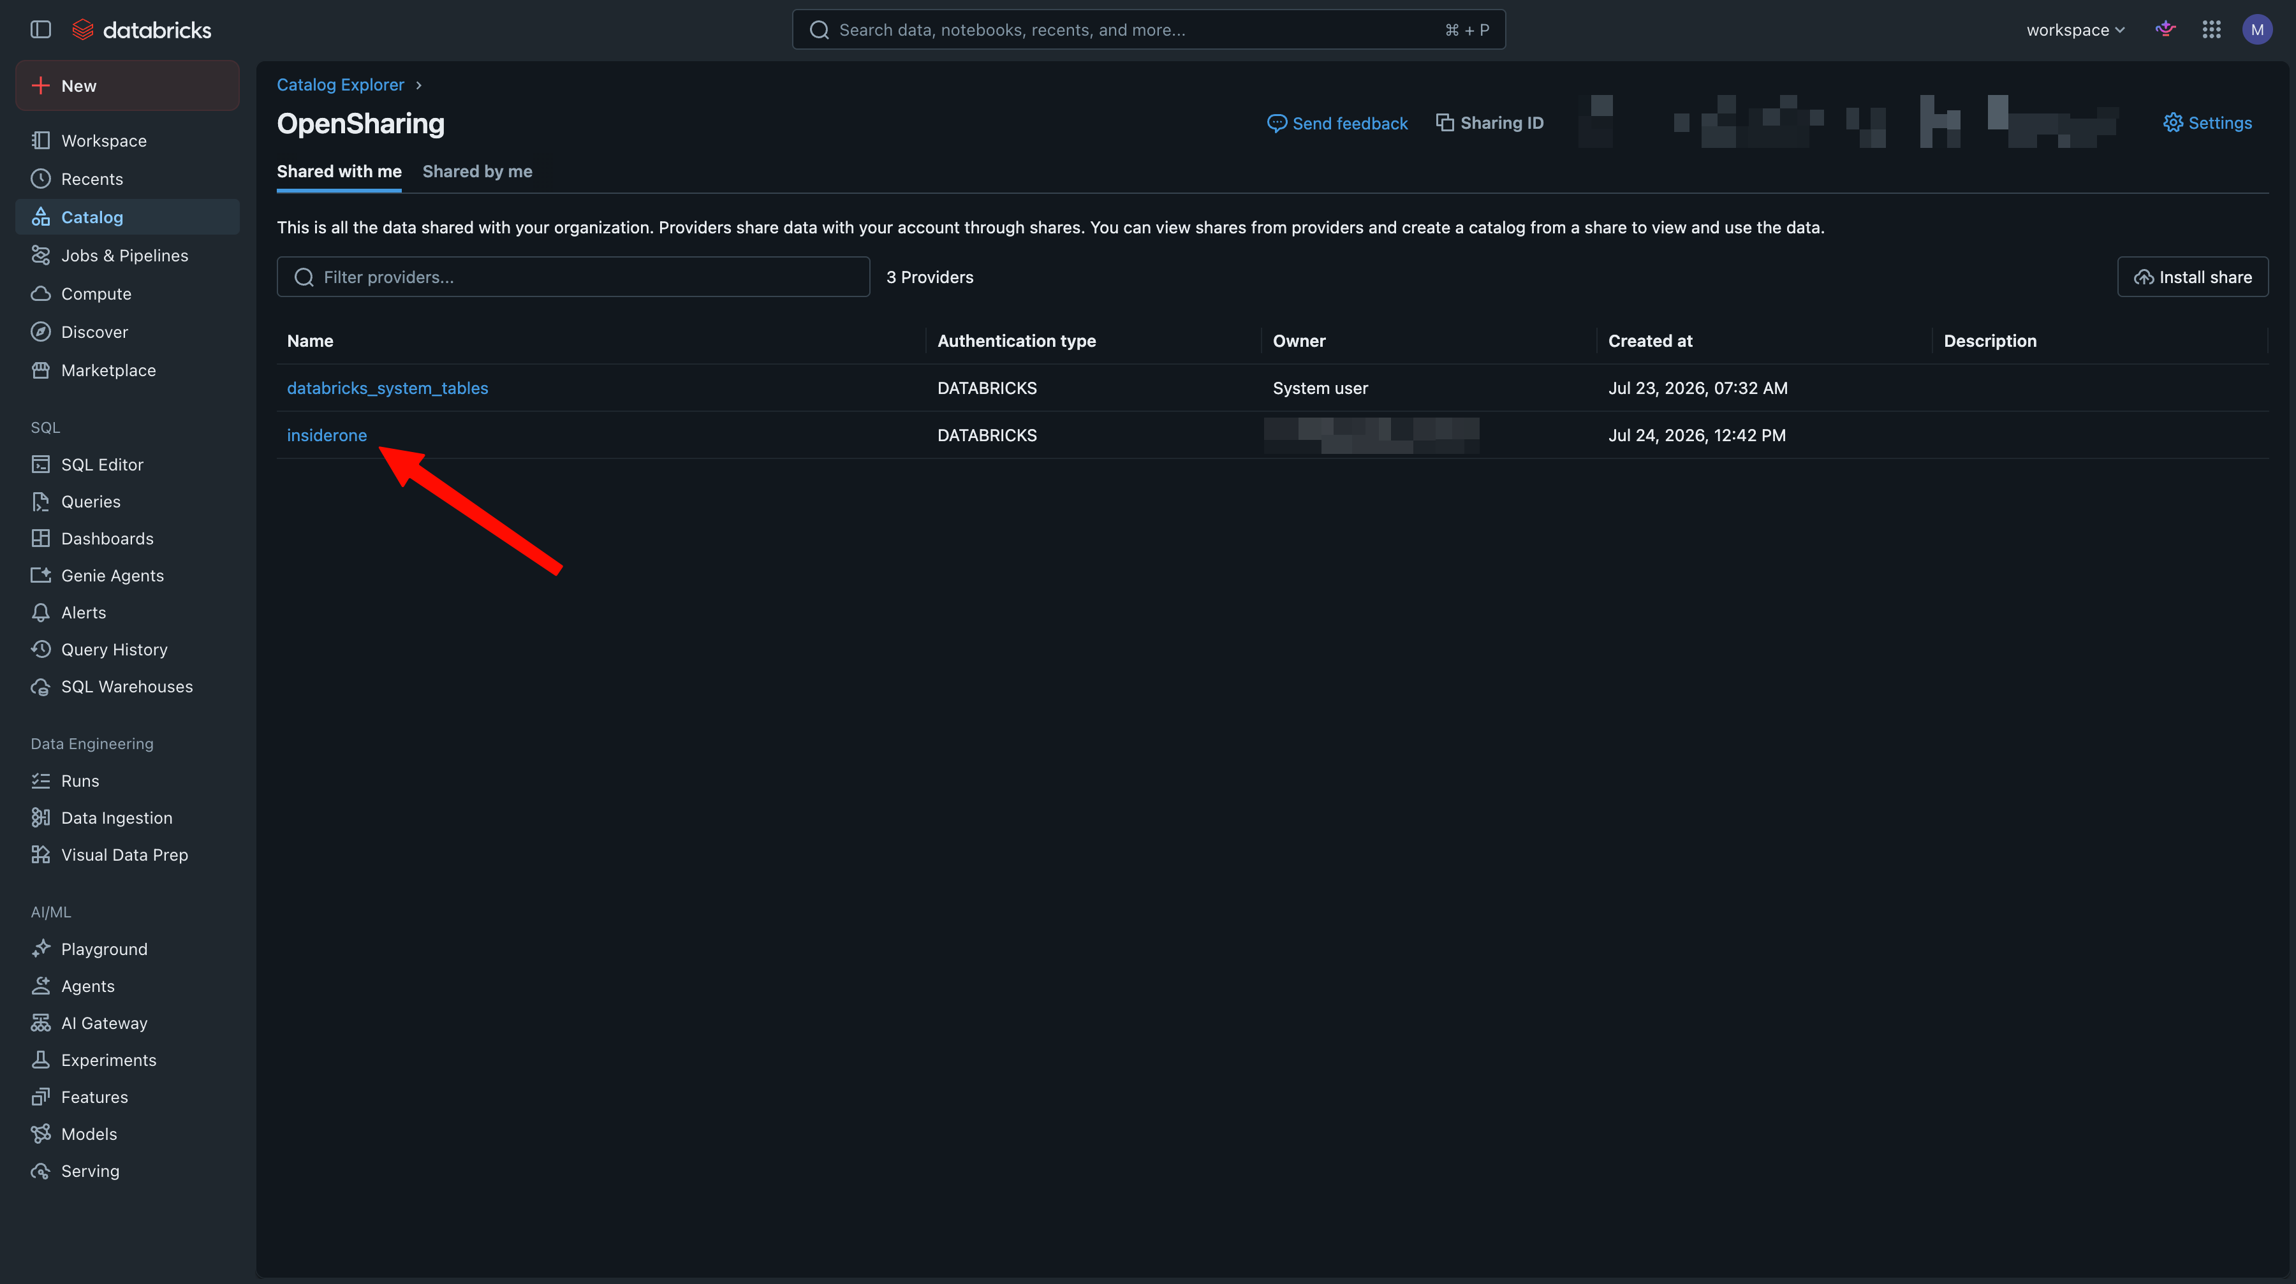The image size is (2296, 1284).
Task: Click the Created at column header
Action: click(x=1651, y=341)
